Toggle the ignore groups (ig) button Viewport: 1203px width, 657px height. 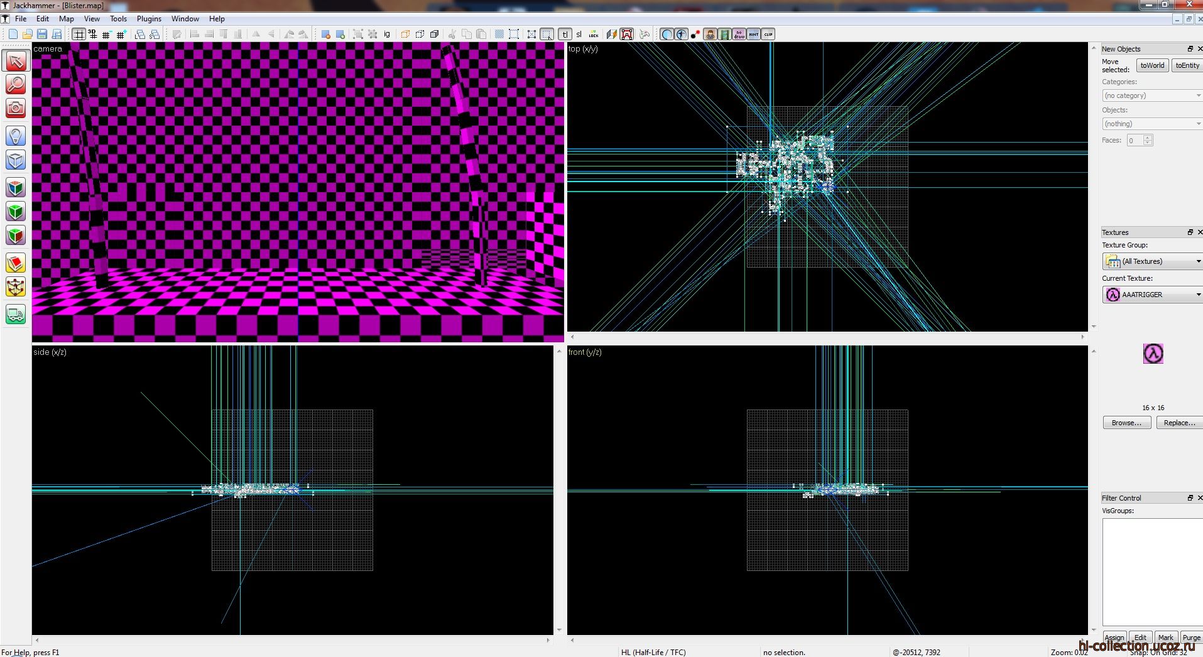[x=386, y=34]
